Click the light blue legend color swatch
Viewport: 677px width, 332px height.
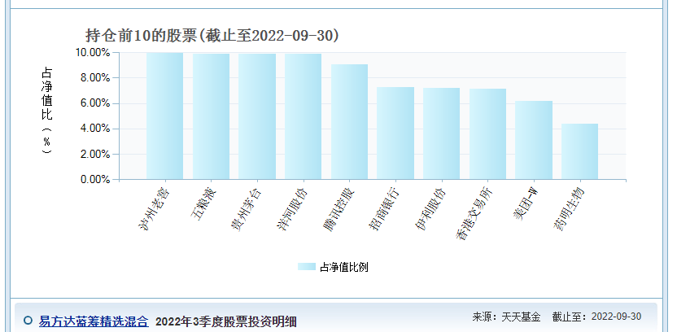point(306,267)
